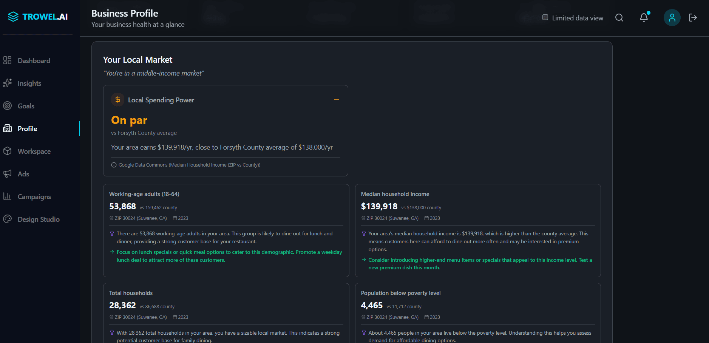
Task: Click the 'vs 11,712 county' comparison text
Action: (x=404, y=307)
